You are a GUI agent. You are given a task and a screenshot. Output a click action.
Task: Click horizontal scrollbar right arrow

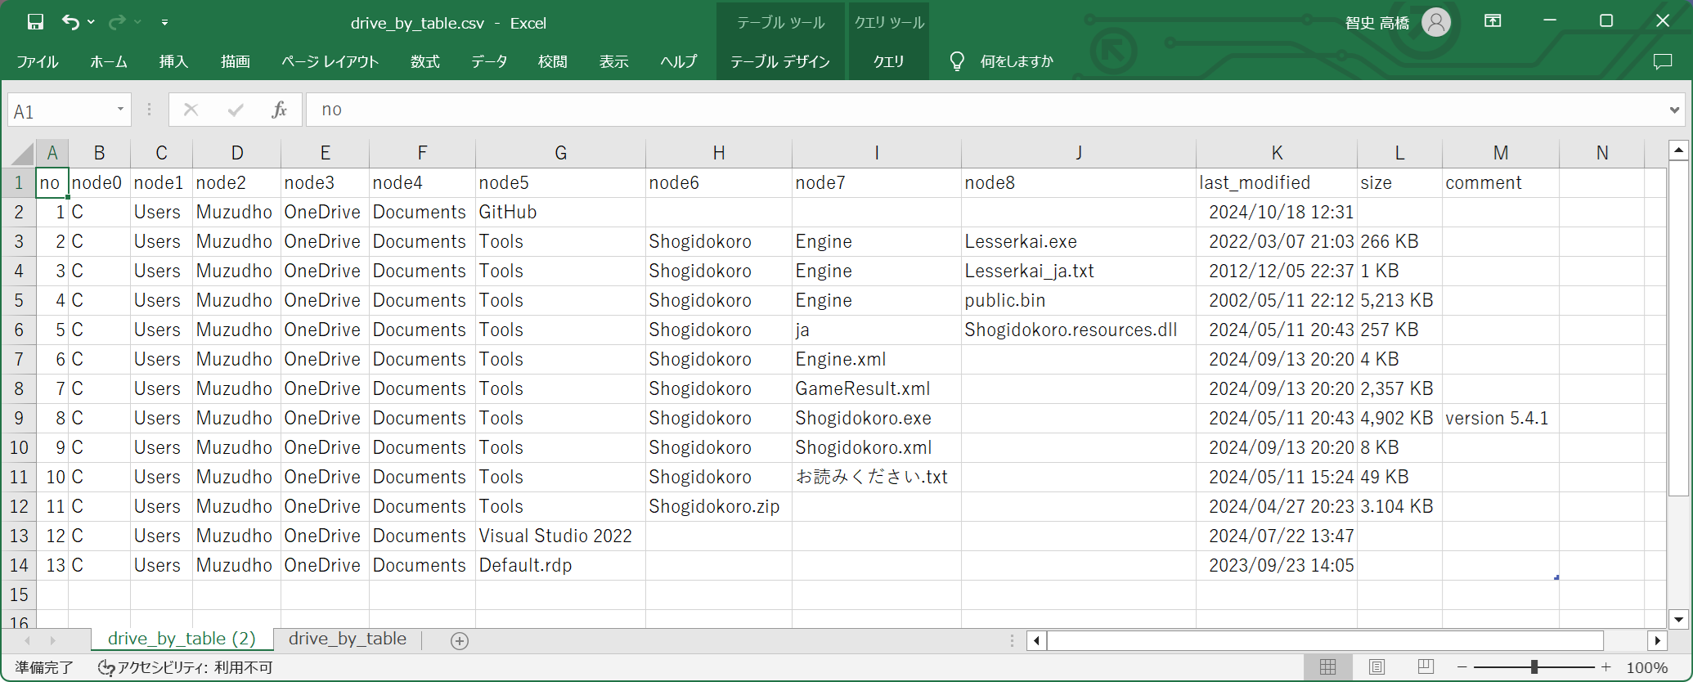(1657, 640)
